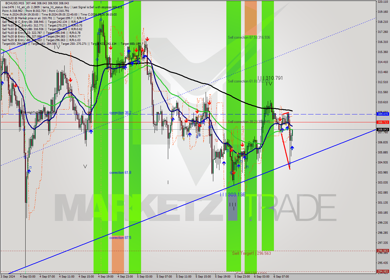390x280 pixels.
Task: Click the '5 Sep 15:00' time label
Action: coord(204,277)
